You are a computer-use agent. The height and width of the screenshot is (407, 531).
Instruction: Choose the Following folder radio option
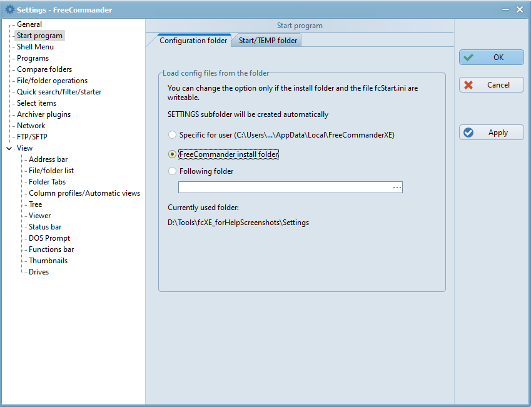(172, 171)
